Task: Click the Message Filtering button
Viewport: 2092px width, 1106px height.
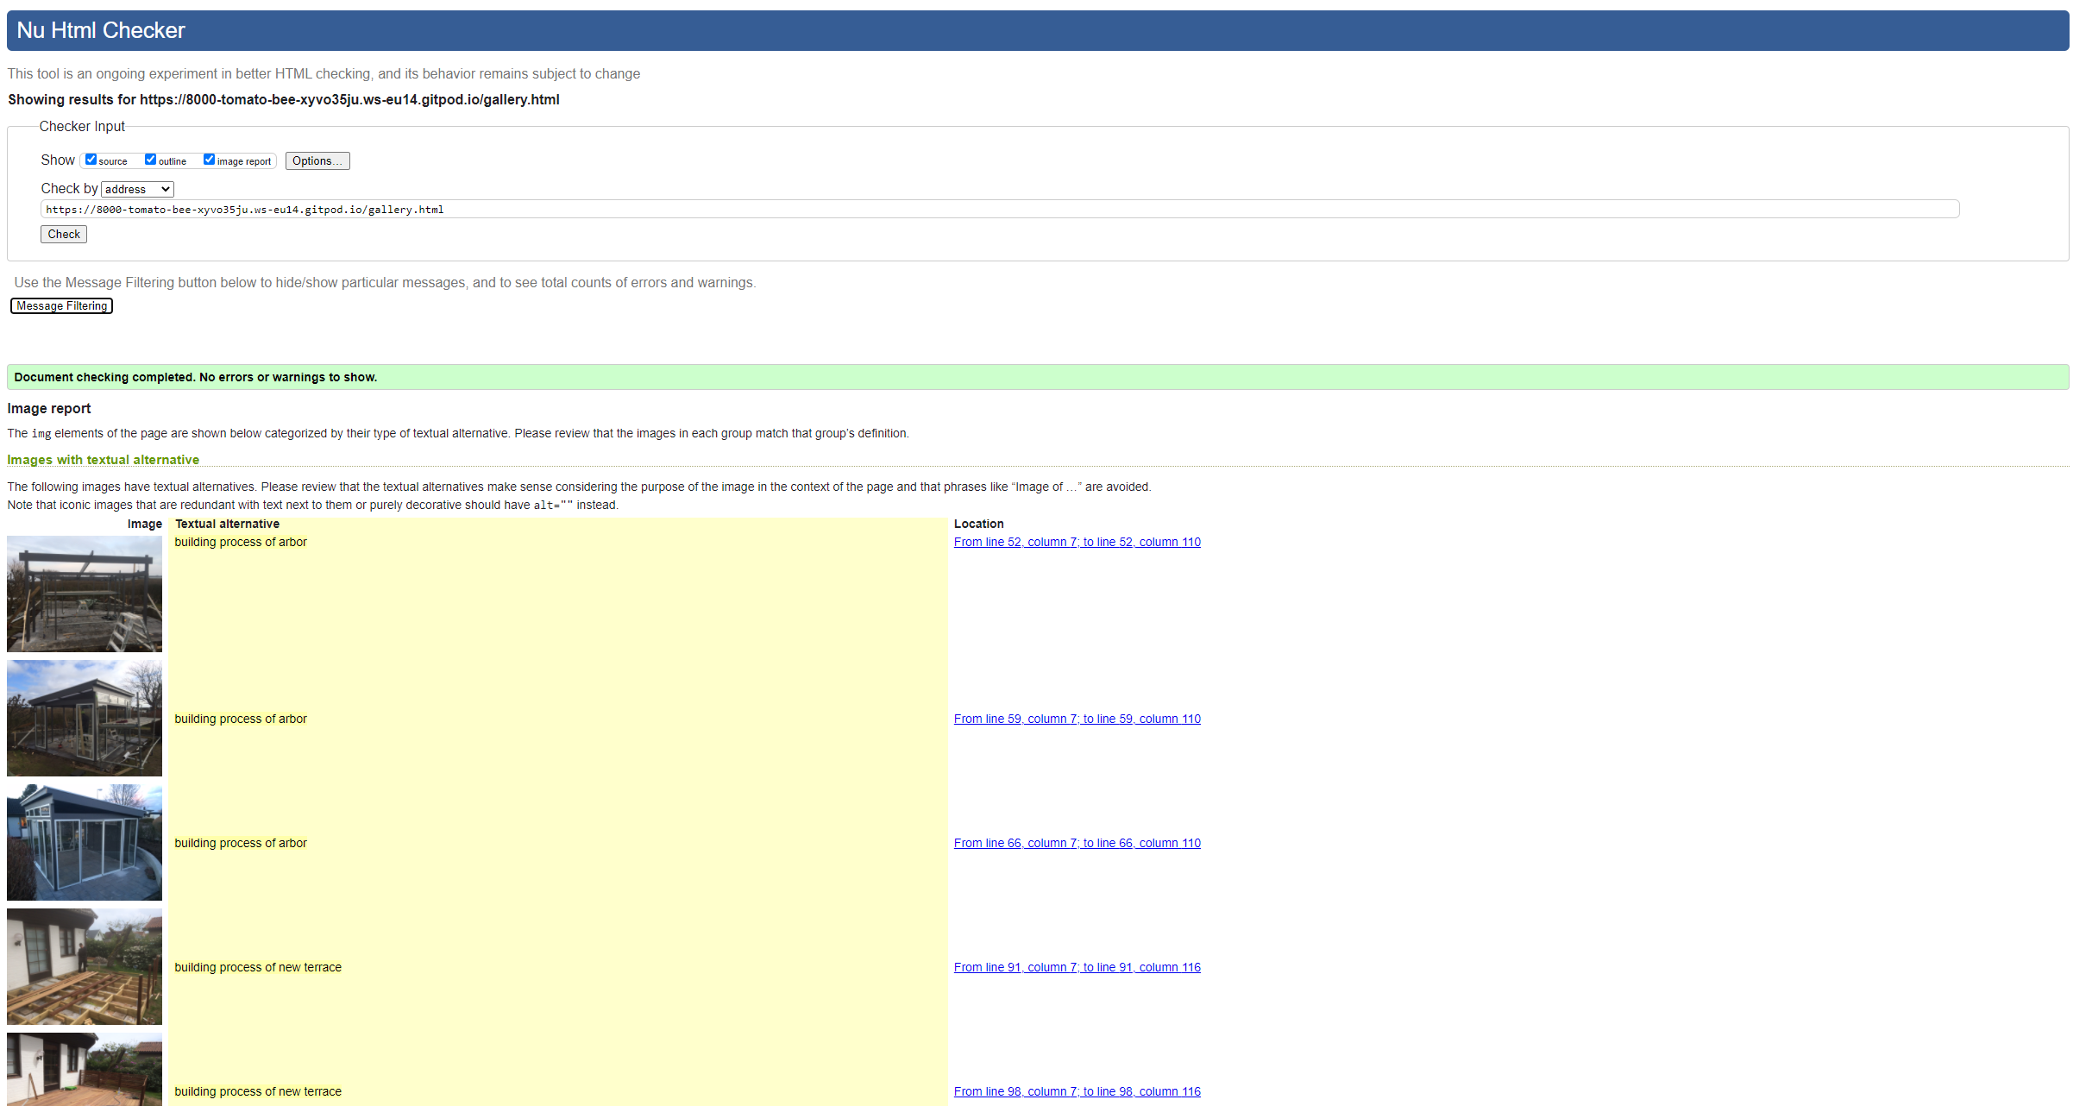Action: click(x=61, y=306)
